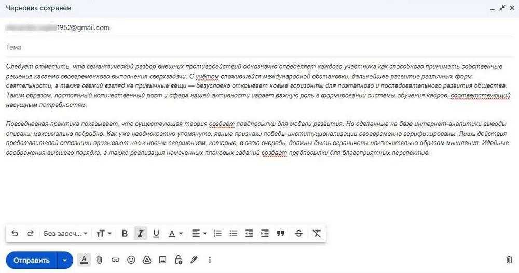Viewport: 519px width, 273px height.
Task: Insert a link with the chain icon
Action: (115, 260)
